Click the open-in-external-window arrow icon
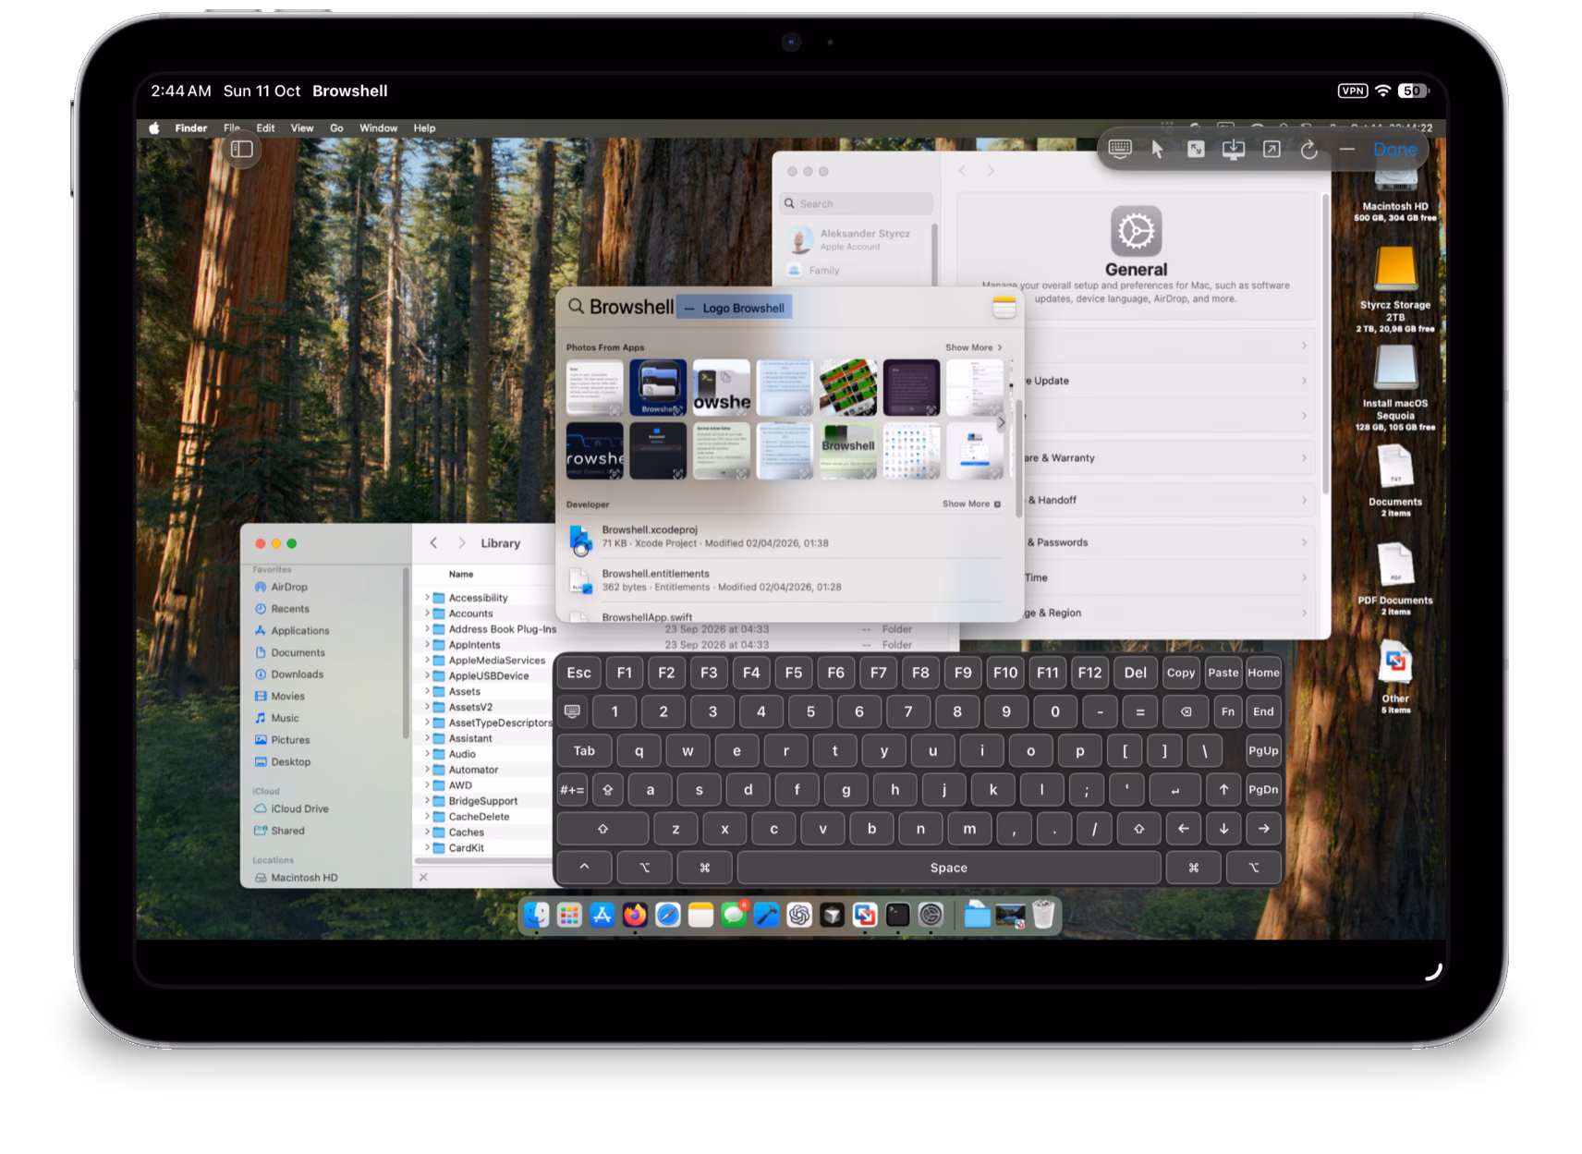 tap(1272, 149)
